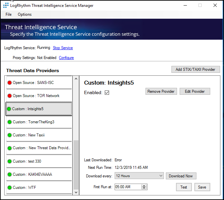Click the LogRhythm logo icon in title bar
The width and height of the screenshot is (224, 200).
coord(6,6)
